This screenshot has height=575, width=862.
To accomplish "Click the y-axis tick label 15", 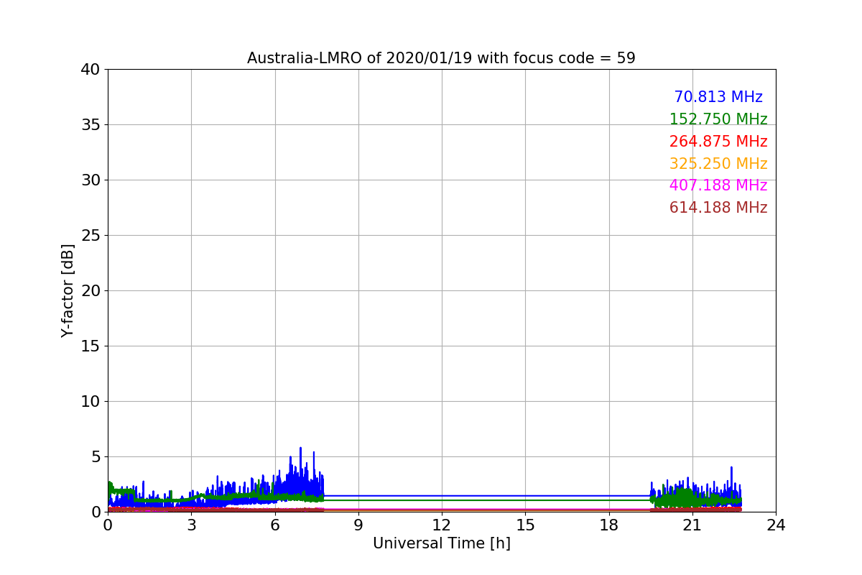I will [x=90, y=346].
